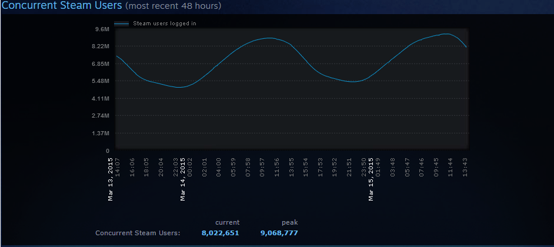The image size is (554, 247).
Task: Click the 05:59 time label
Action: point(233,167)
